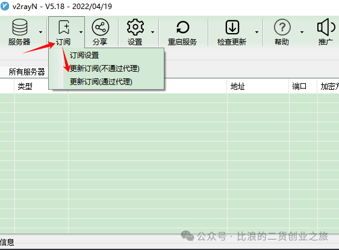Image resolution: width=339 pixels, height=250 pixels.
Task: Click the 重启服务 restart service icon
Action: 182,27
